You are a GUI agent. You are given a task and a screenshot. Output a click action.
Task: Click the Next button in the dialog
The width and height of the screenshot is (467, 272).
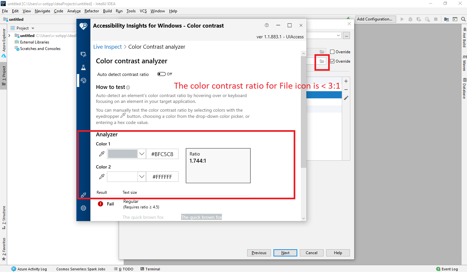[285, 253]
